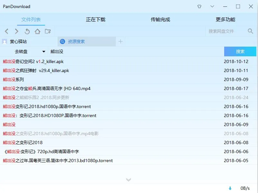Viewport: 258px width, 193px height.
Task: Focus the 搜索网盘文件 search field
Action: [225, 31]
